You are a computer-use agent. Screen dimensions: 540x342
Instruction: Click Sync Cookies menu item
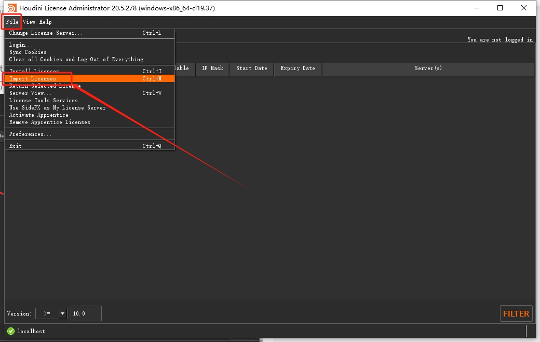(x=28, y=52)
